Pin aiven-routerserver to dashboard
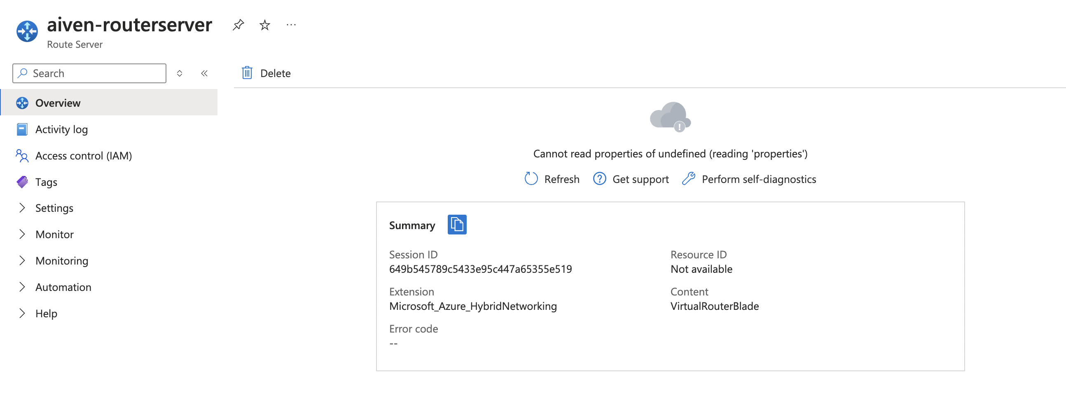 (238, 25)
